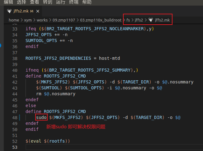Image resolution: width=203 pixels, height=151 pixels.
Task: Click SUMTOOL_OPTS on line 35
Action: pos(41,40)
